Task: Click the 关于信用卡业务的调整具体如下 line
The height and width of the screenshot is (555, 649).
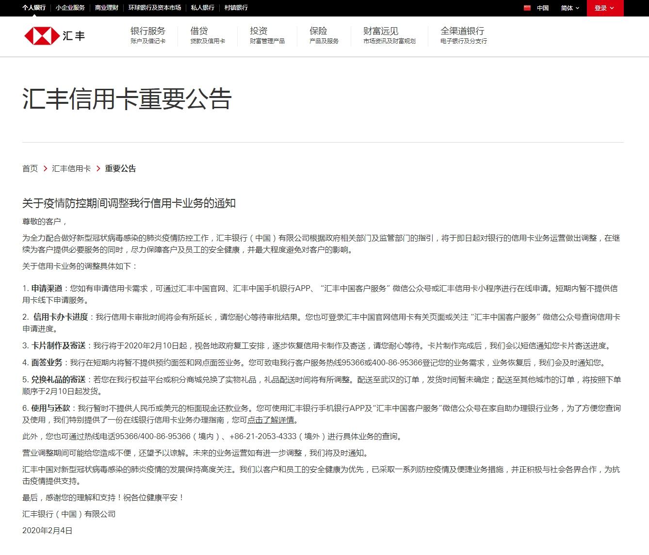Action: [80, 266]
